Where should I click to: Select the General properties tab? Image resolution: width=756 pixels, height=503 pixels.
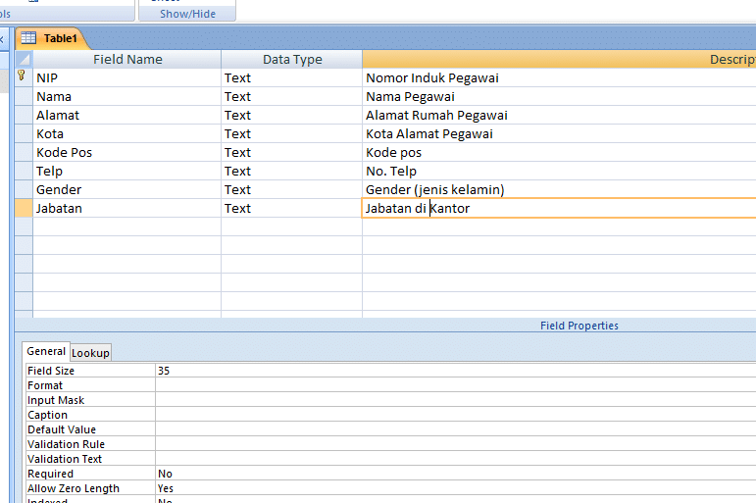click(46, 351)
